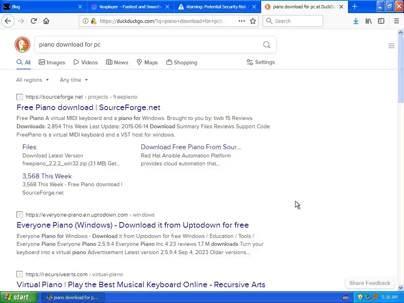Click the DuckDuckGo duck logo
404x303 pixels.
click(x=22, y=45)
